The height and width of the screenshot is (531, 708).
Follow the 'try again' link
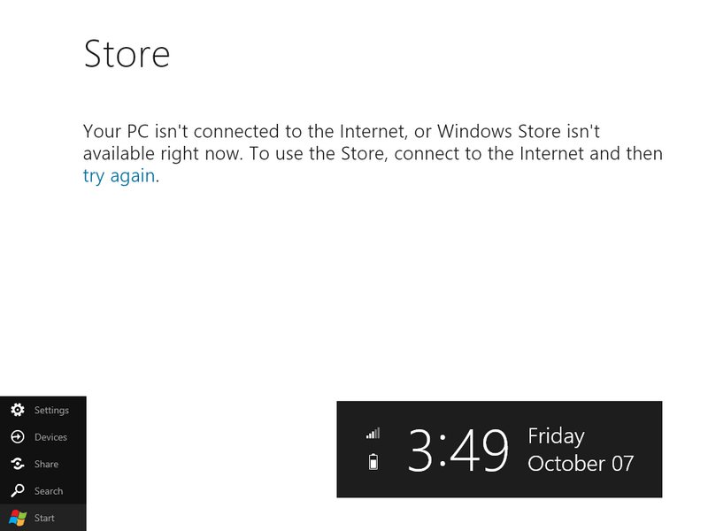point(119,176)
